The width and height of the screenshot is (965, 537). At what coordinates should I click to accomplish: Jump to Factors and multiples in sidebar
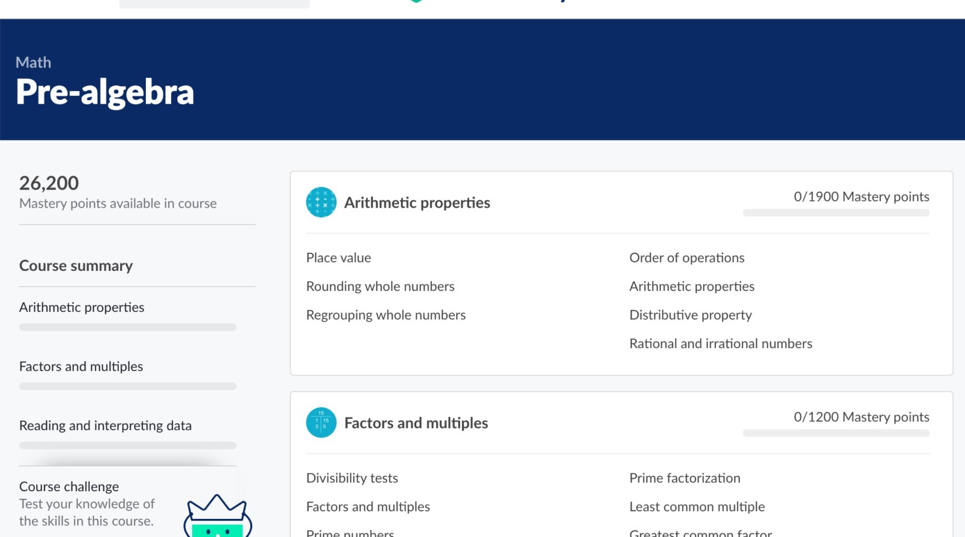81,367
